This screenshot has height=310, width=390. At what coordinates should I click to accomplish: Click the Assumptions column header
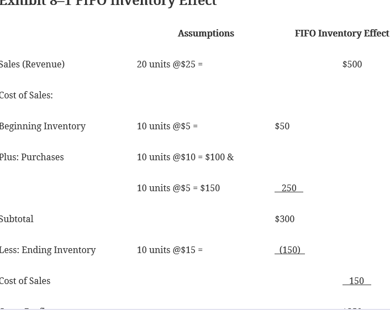click(x=206, y=33)
